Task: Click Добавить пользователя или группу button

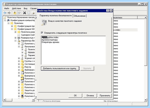Action: coord(60,68)
